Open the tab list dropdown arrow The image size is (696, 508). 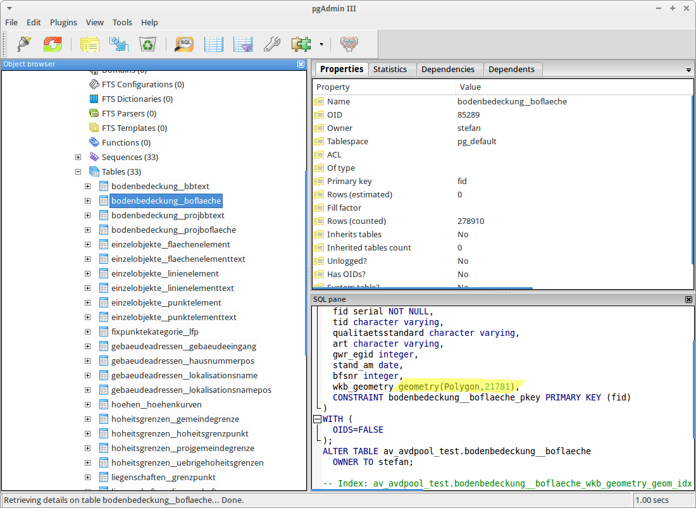coord(688,70)
